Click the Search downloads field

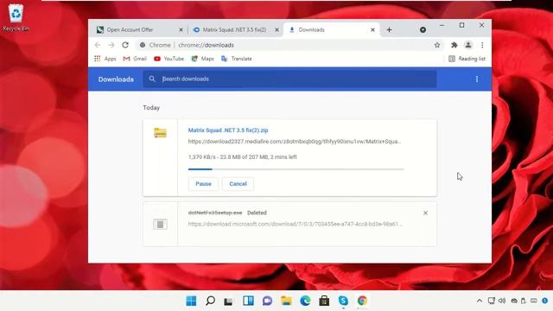point(290,79)
